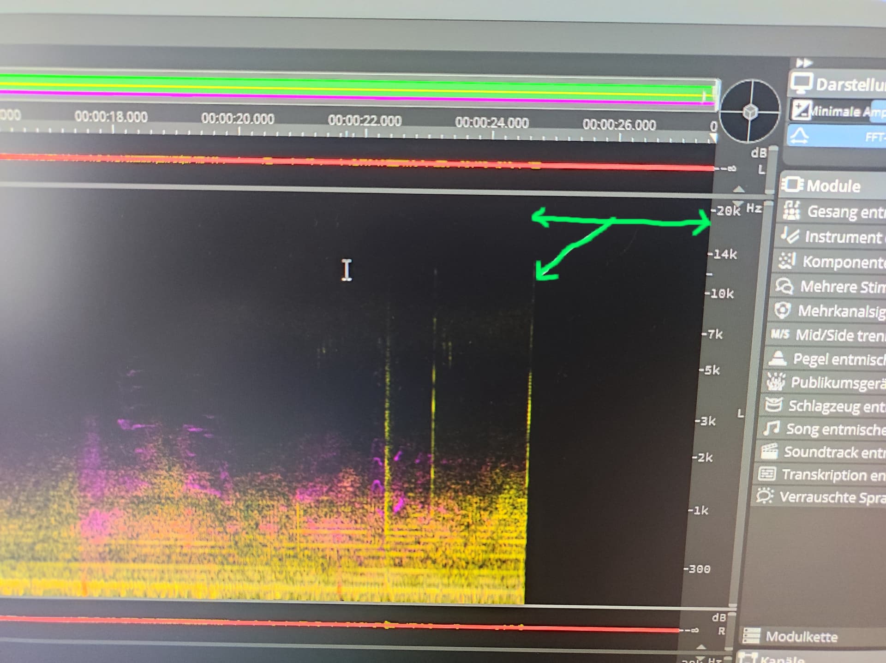This screenshot has height=663, width=886.
Task: Expand the Darstellung panel header
Action: tap(838, 84)
